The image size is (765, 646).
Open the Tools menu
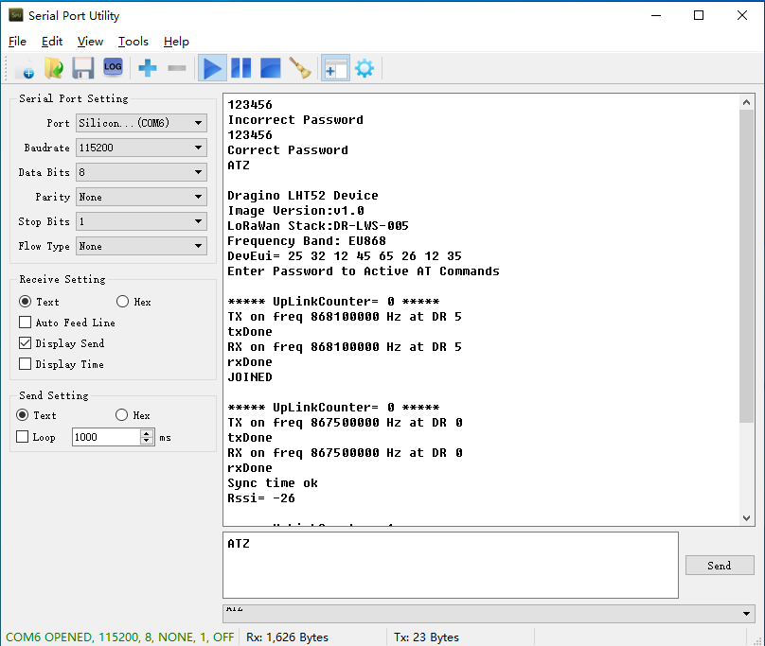click(133, 42)
